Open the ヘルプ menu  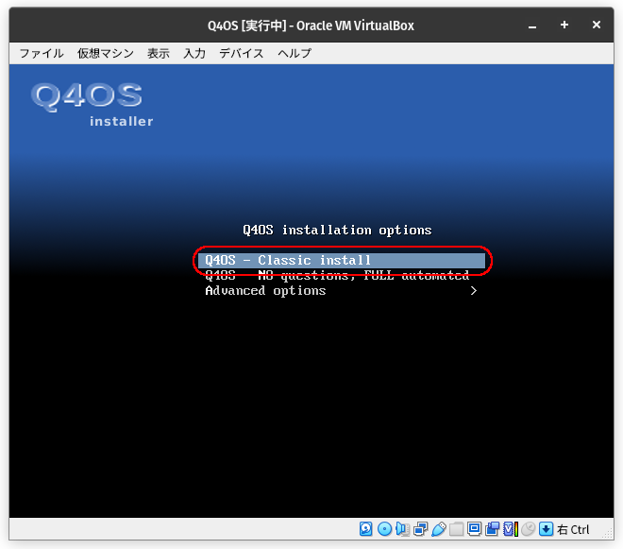(295, 53)
